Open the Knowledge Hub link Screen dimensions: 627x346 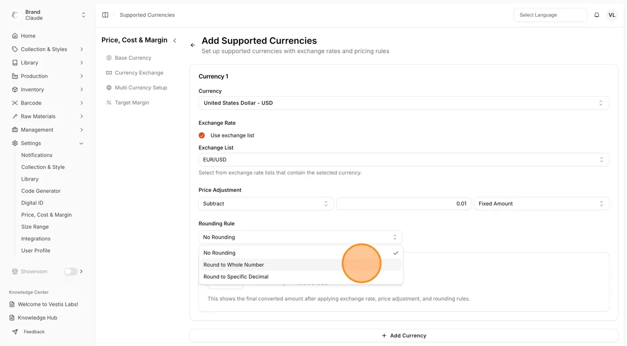click(x=38, y=317)
